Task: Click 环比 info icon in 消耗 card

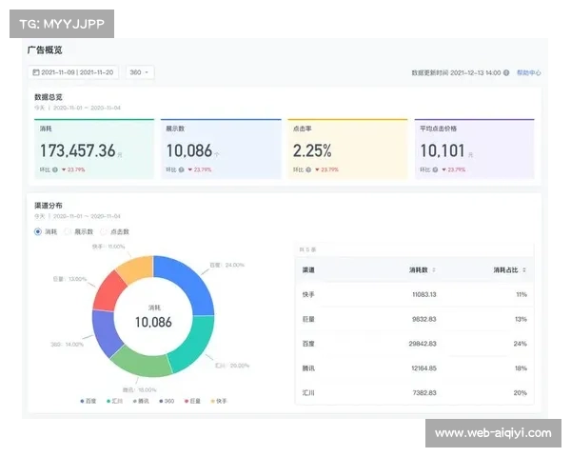Action: click(55, 169)
